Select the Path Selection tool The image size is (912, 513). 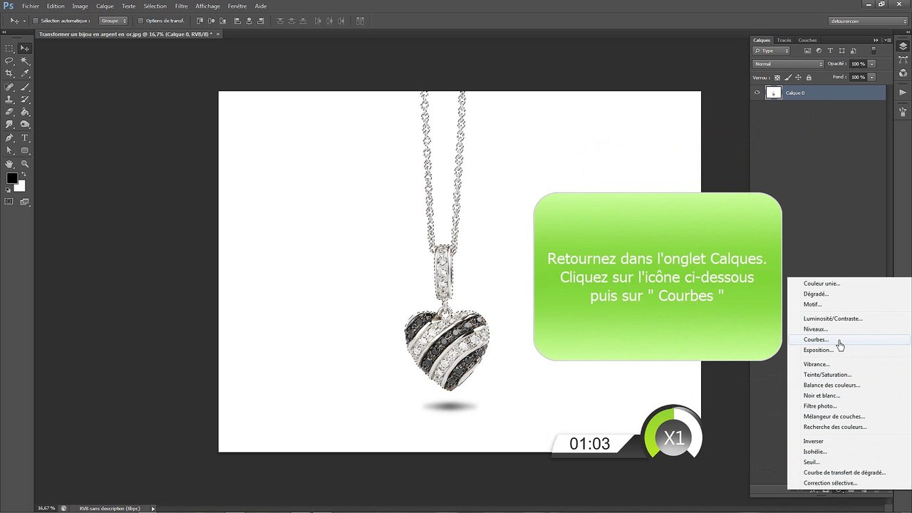coord(9,150)
